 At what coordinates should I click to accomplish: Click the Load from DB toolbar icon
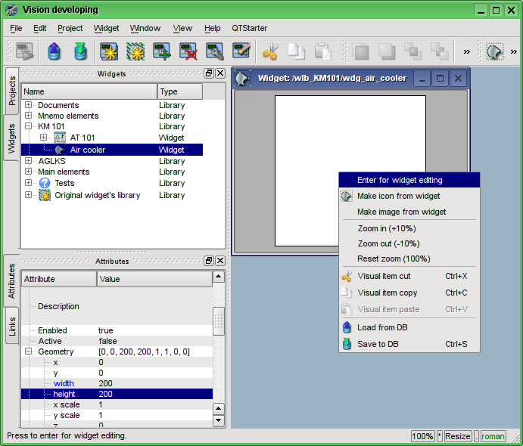(55, 51)
